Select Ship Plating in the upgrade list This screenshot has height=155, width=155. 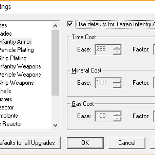coord(13,58)
